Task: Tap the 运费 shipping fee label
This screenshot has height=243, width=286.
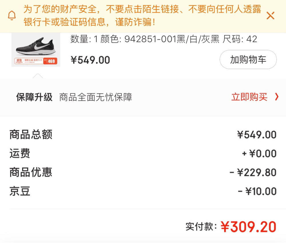Action: pyautogui.click(x=20, y=153)
